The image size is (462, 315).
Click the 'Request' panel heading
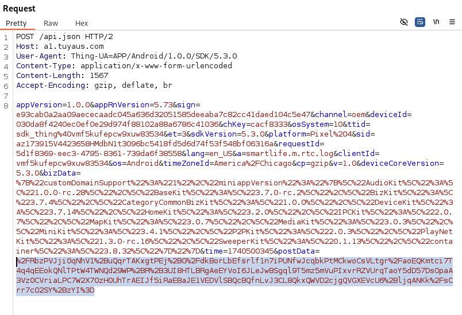click(x=19, y=9)
